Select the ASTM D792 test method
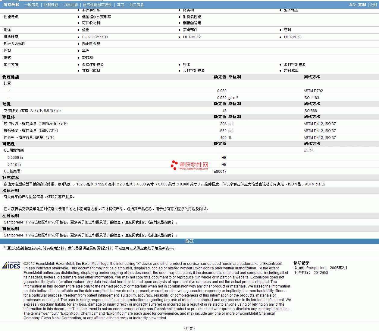This screenshot has width=379, height=331. (x=313, y=91)
